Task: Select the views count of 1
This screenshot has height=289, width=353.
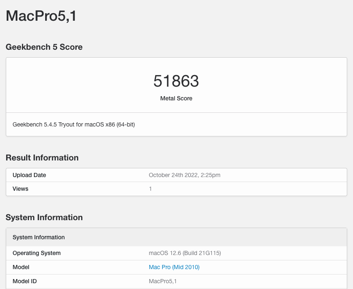Action: click(150, 189)
